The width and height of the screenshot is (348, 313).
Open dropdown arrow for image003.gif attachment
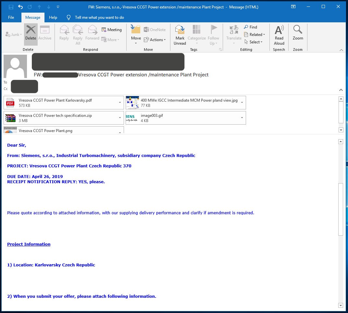pos(242,118)
